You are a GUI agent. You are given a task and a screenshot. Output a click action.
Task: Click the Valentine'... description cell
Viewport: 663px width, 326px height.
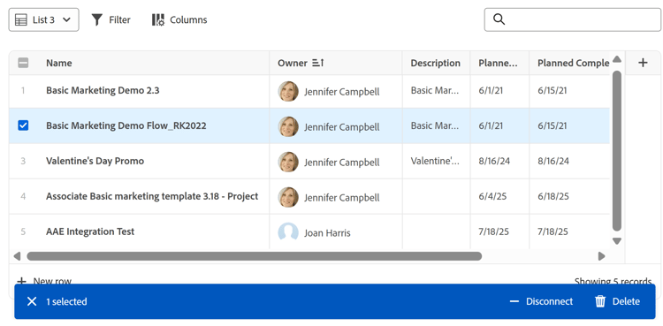(435, 161)
